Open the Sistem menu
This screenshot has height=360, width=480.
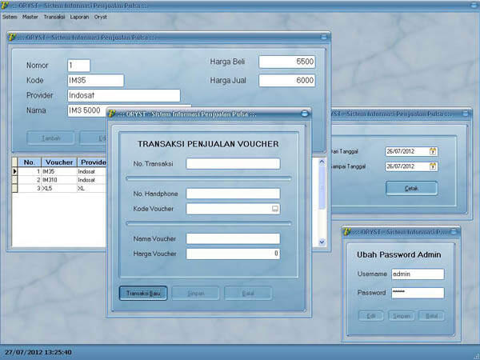10,17
